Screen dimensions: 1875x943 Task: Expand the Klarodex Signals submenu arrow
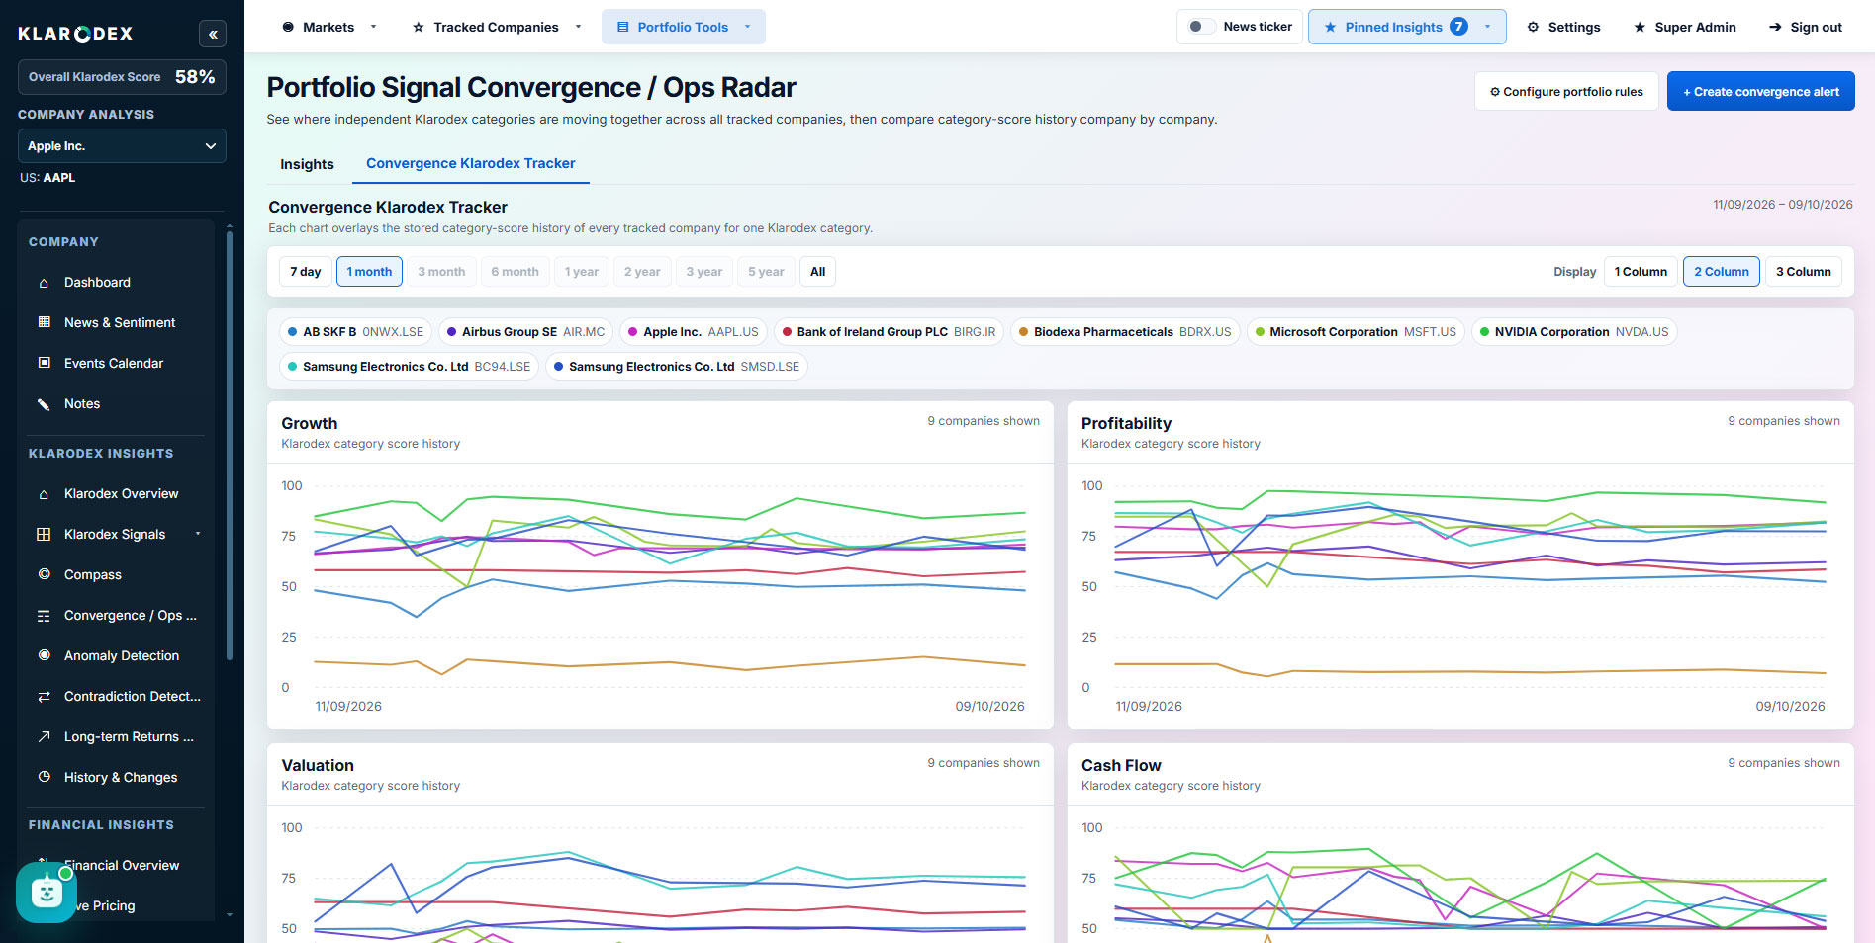click(198, 534)
